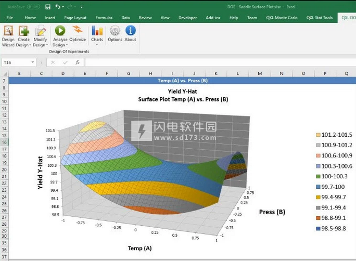The image size is (356, 261).
Task: Expand the Name Box dropdown arrow
Action: point(32,62)
